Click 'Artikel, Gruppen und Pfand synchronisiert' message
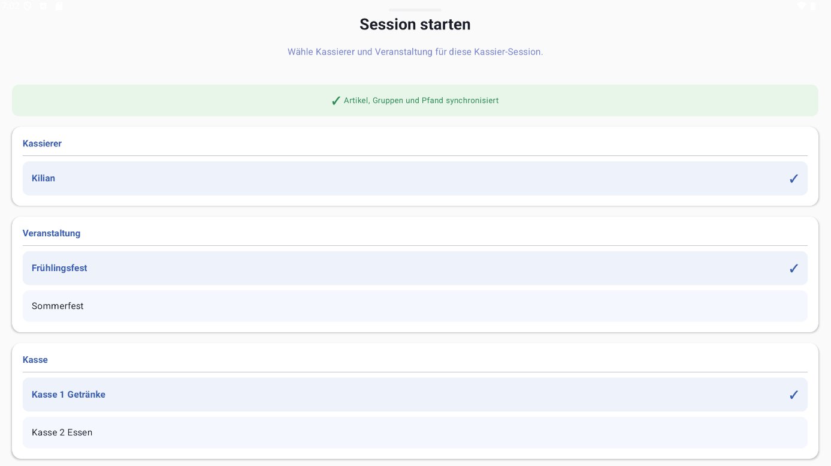Image resolution: width=831 pixels, height=466 pixels. click(421, 101)
